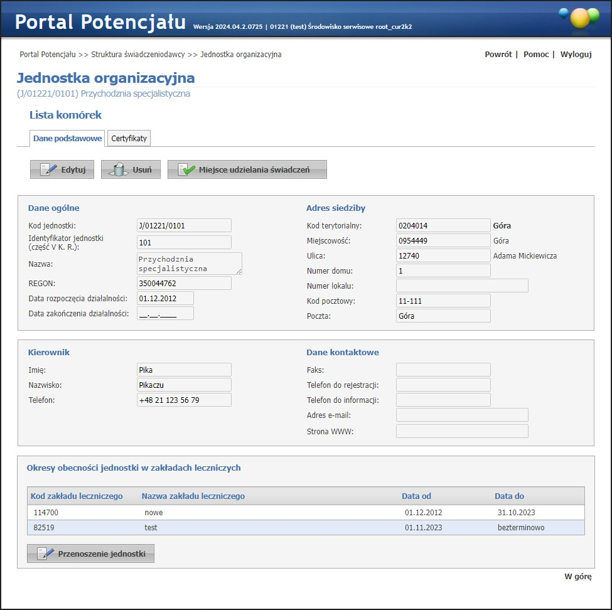Click the 'Adama Mickiewicza' street name text
This screenshot has height=610, width=612.
[525, 256]
